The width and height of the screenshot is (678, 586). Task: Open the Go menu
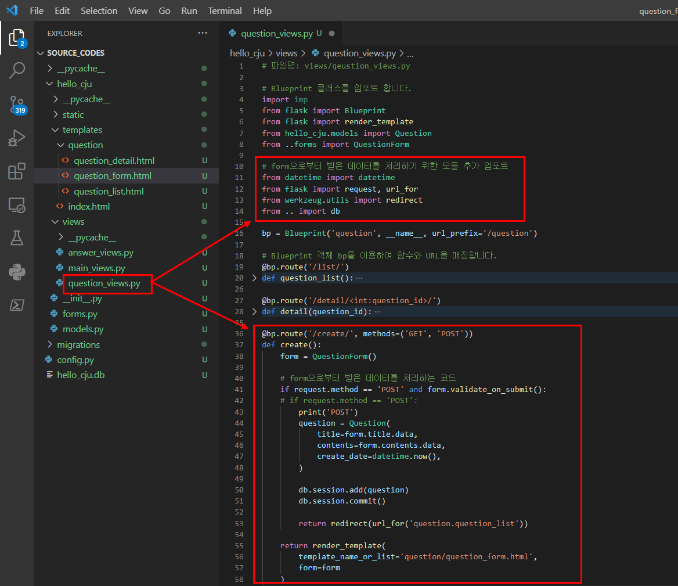tap(164, 11)
